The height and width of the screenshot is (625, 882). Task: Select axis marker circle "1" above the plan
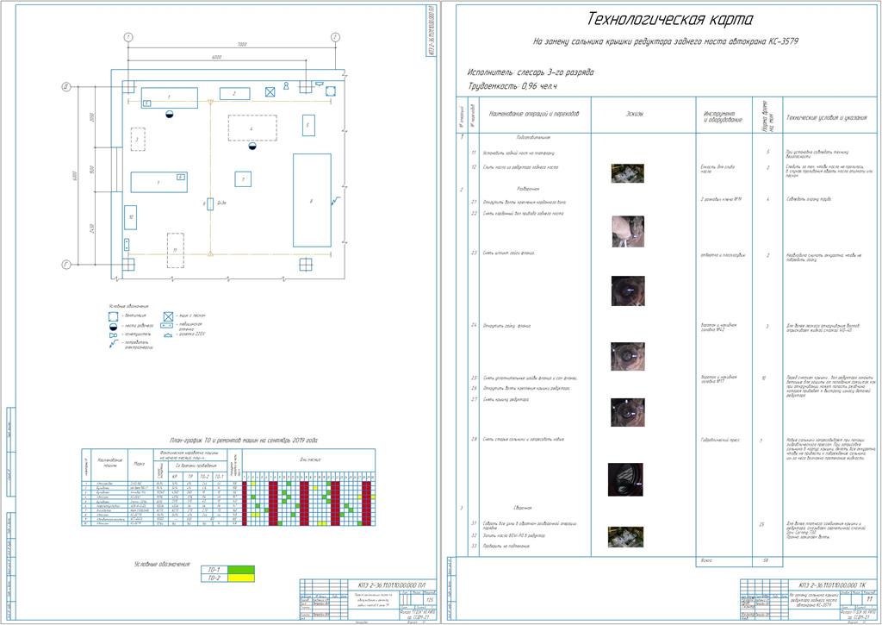point(128,37)
